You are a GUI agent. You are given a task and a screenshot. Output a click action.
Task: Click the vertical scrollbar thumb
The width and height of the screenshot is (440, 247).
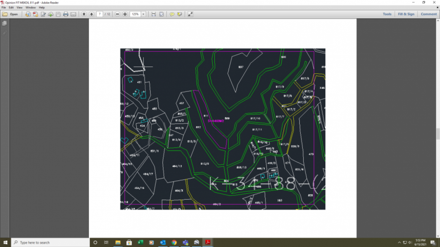[437, 134]
